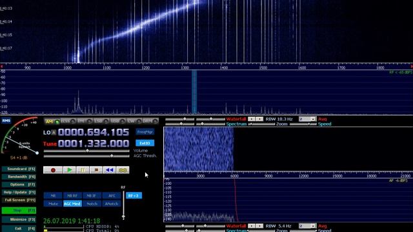Screen dimensions: 413x232
Task: Stop playback using the square stop button
Action: coord(96,170)
